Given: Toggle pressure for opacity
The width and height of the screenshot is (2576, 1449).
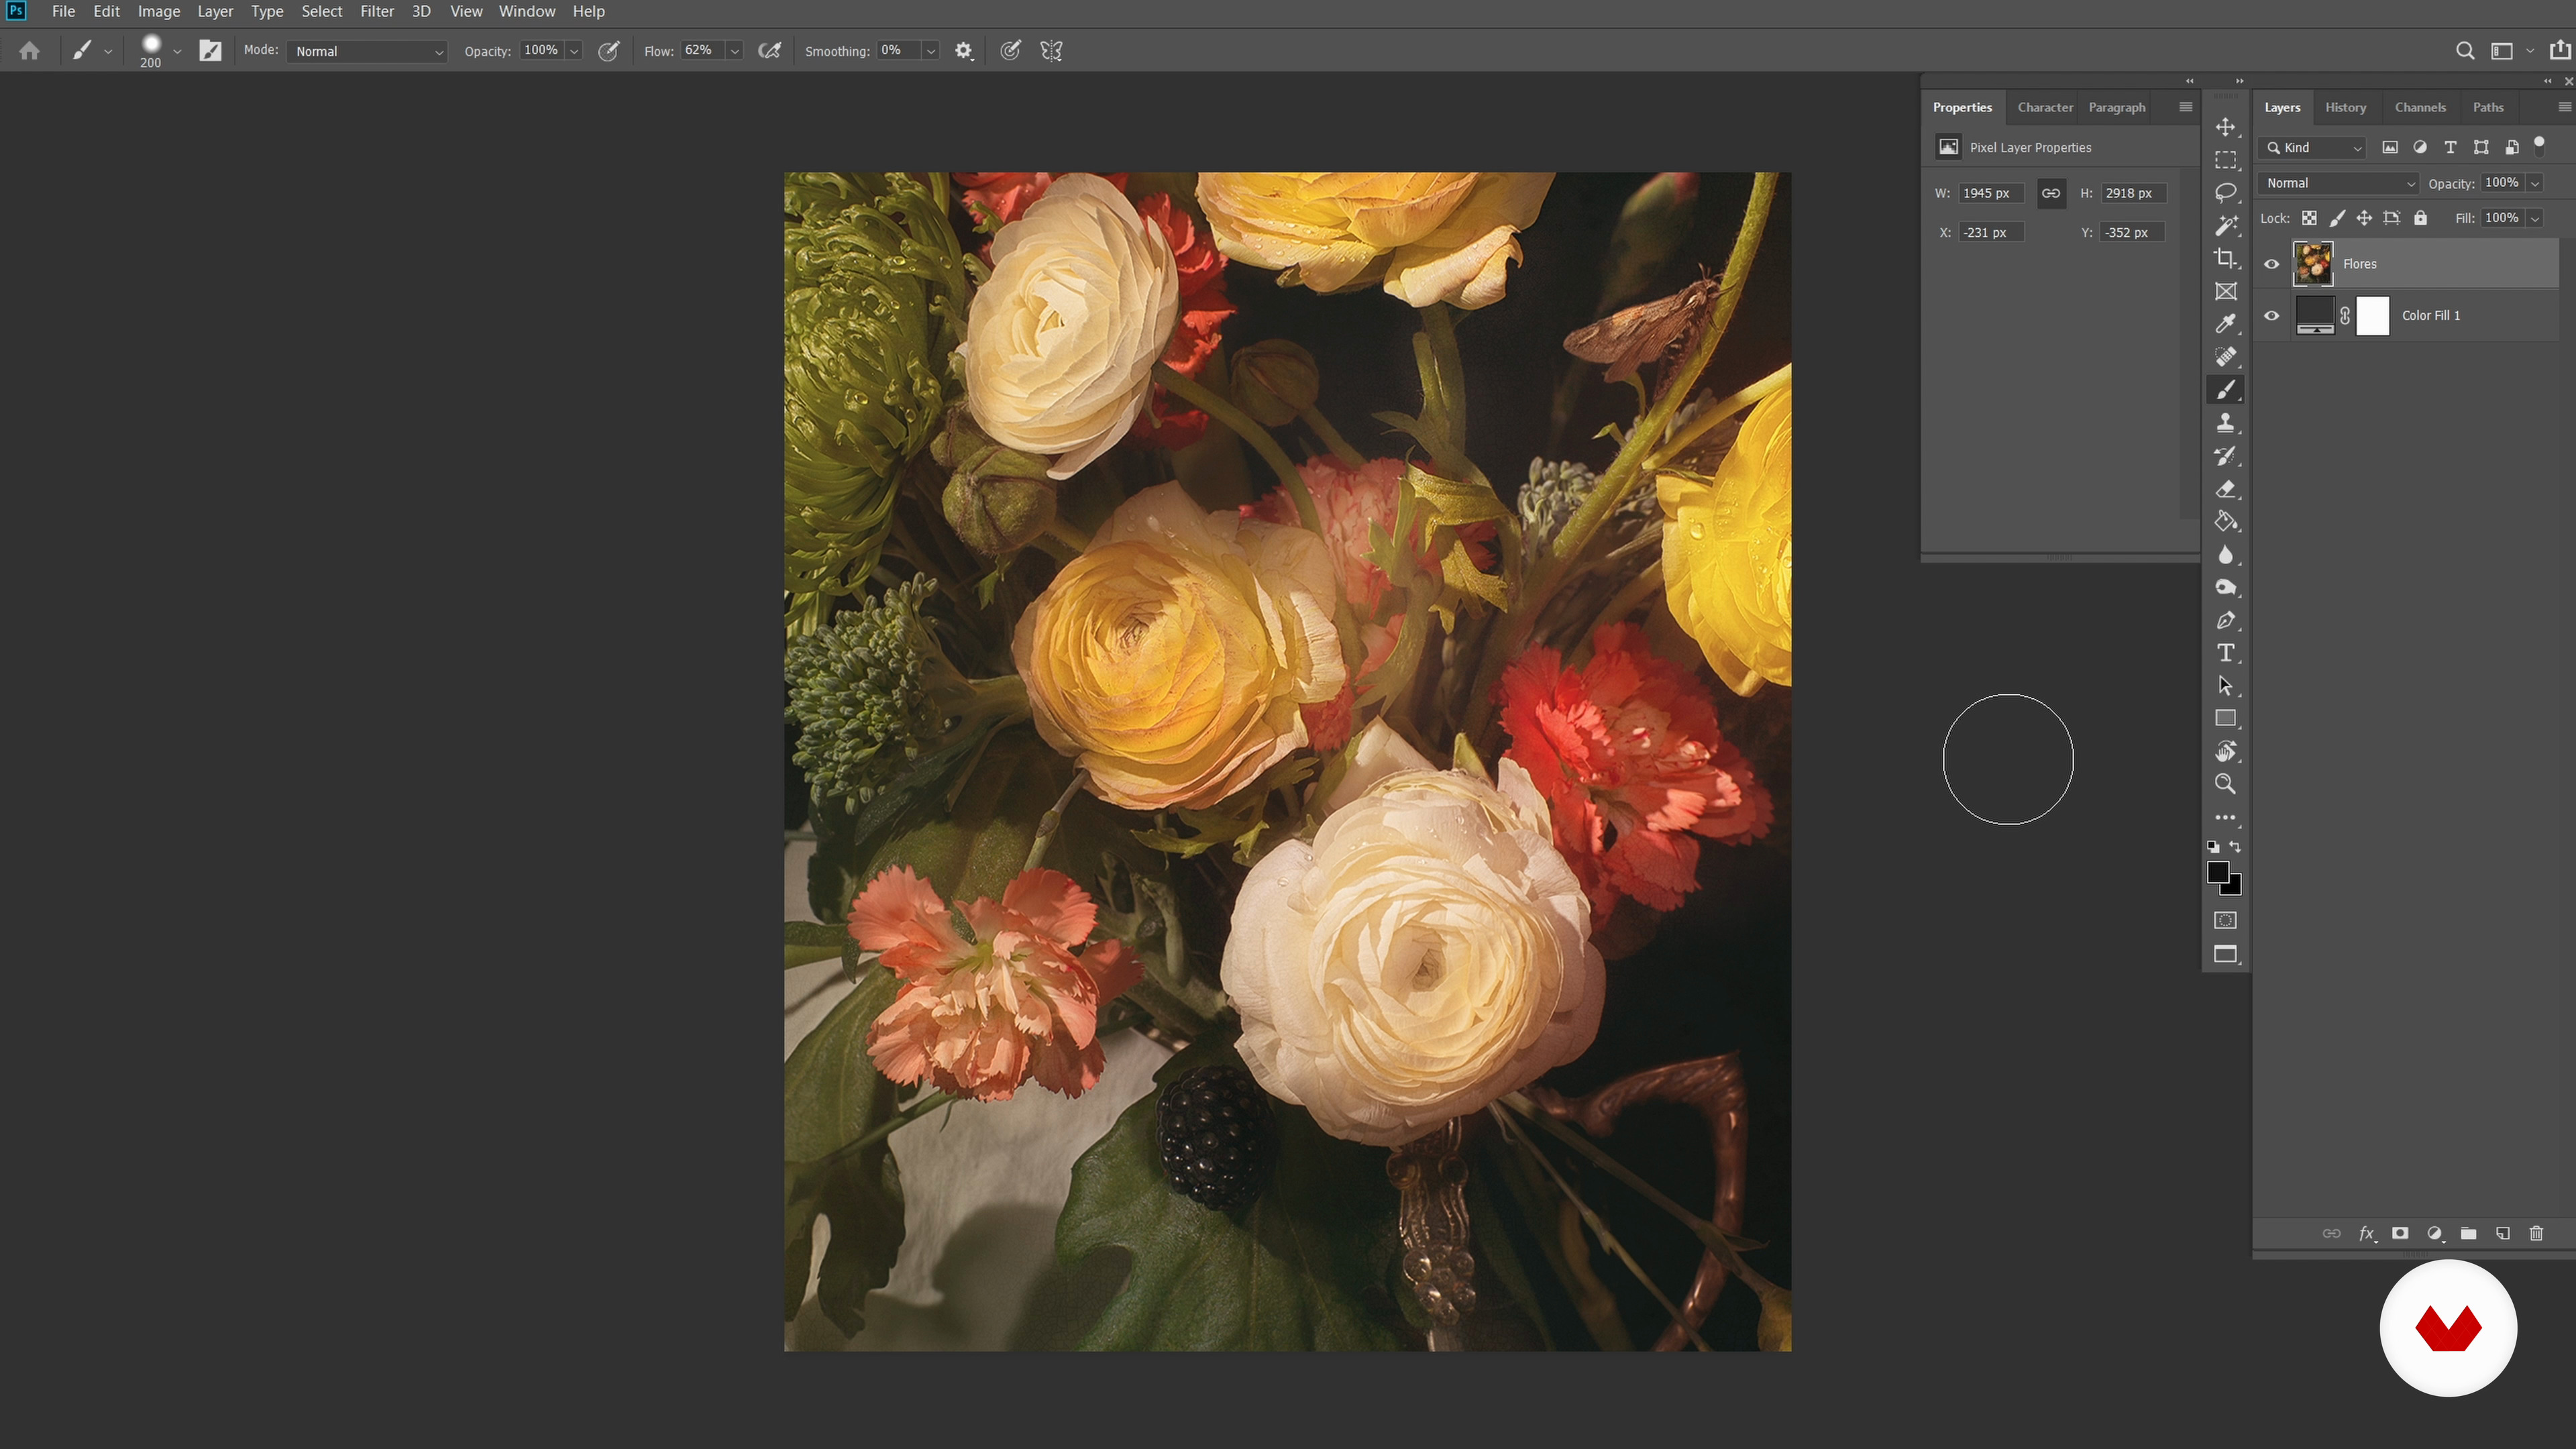Looking at the screenshot, I should (x=608, y=51).
